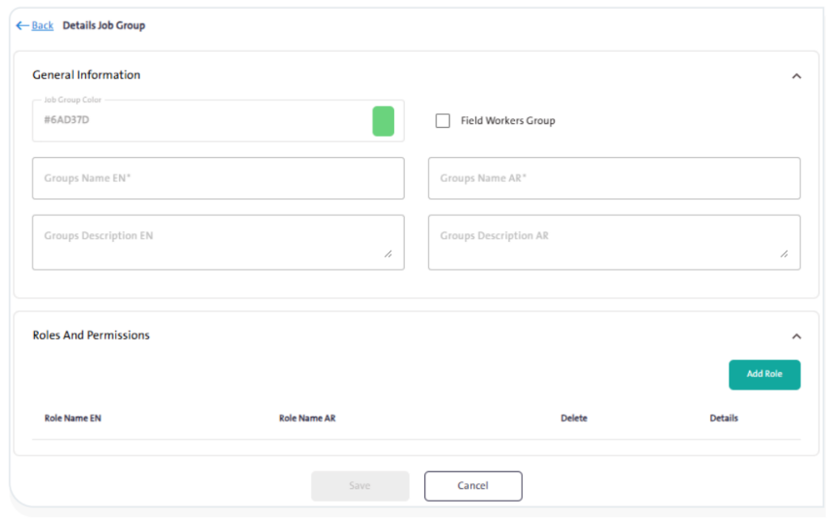Viewport: 829px width, 526px height.
Task: Collapse the General Information section
Action: coord(796,76)
